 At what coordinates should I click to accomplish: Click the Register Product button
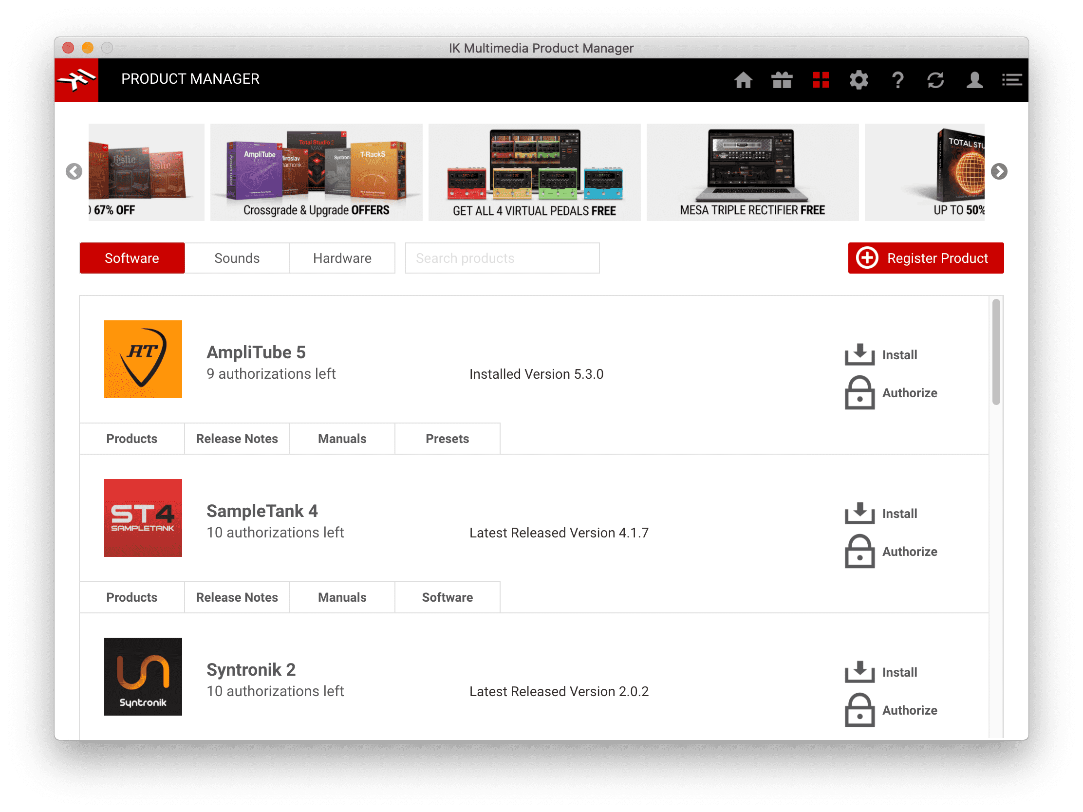click(925, 258)
